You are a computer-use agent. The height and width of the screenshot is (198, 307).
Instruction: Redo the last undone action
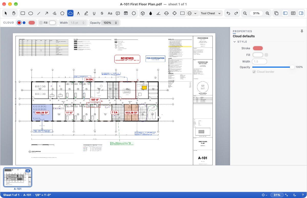tap(236, 13)
